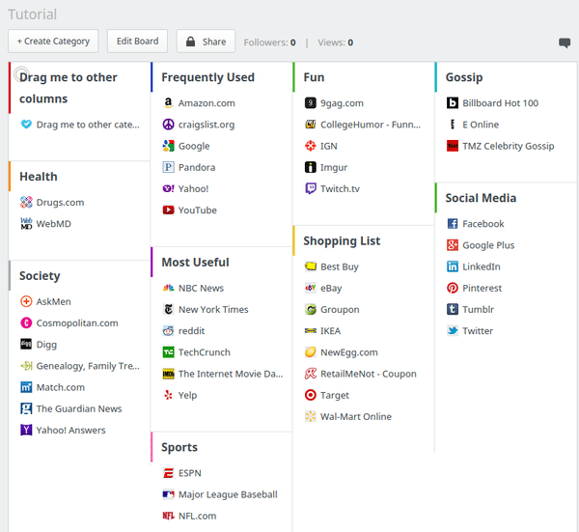579x532 pixels.
Task: Open the The Guardian News link
Action: click(x=79, y=409)
